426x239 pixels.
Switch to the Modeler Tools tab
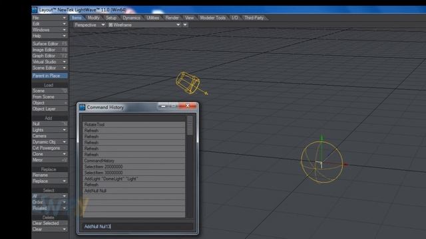click(213, 18)
